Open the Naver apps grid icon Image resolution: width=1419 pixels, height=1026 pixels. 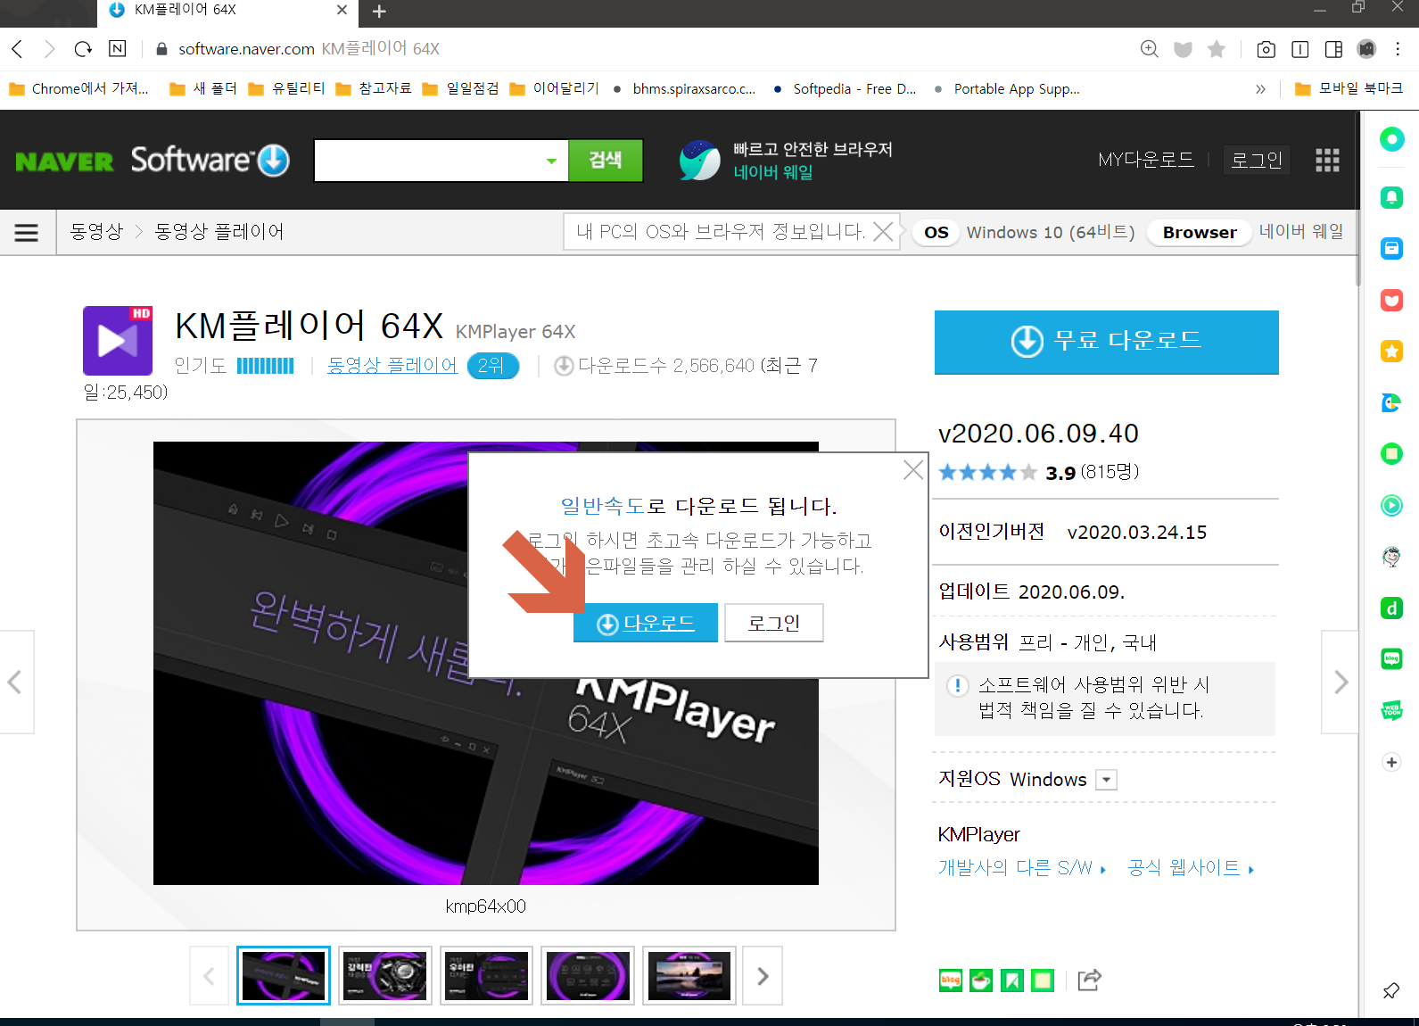(x=1327, y=160)
